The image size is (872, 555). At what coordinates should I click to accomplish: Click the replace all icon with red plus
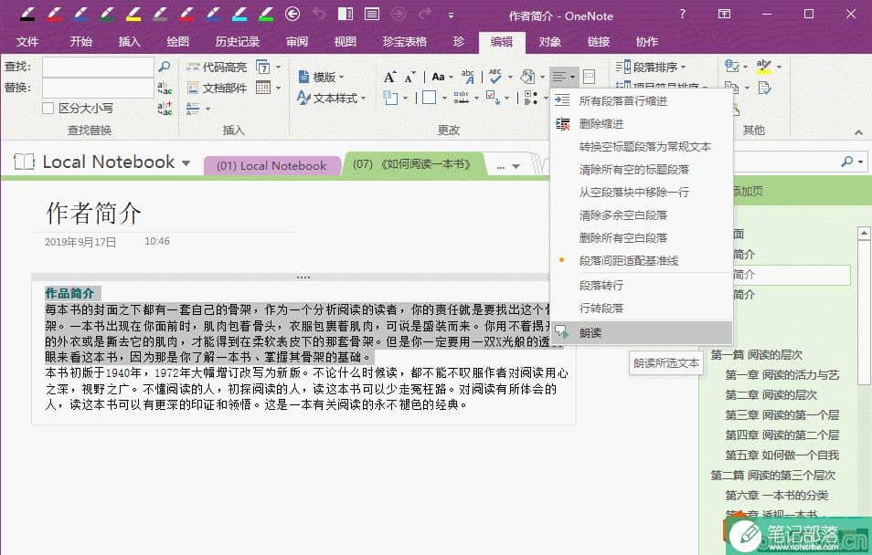(164, 108)
